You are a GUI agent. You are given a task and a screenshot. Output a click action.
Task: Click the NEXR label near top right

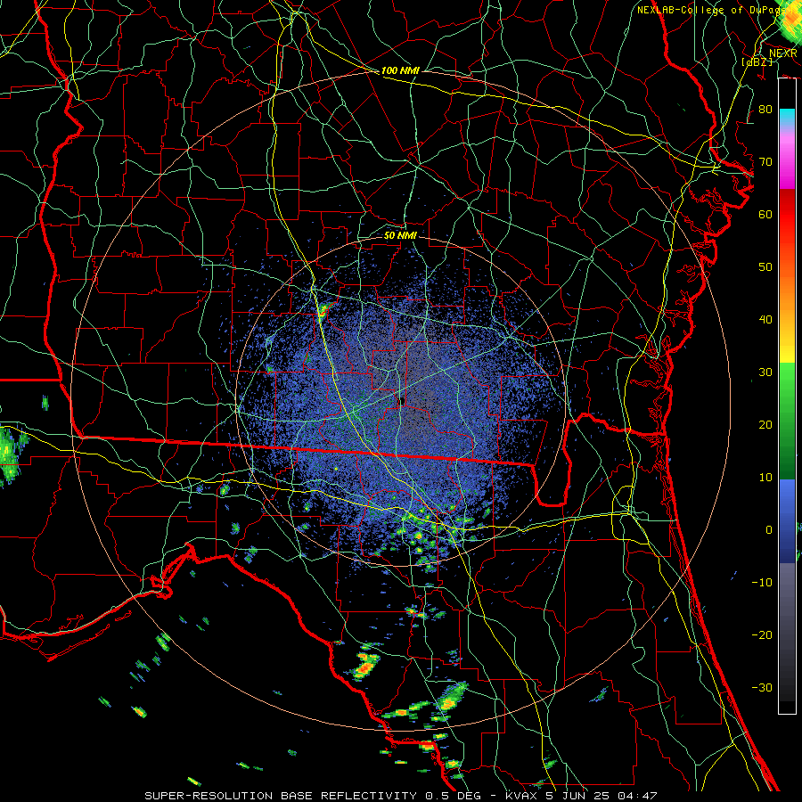point(783,53)
